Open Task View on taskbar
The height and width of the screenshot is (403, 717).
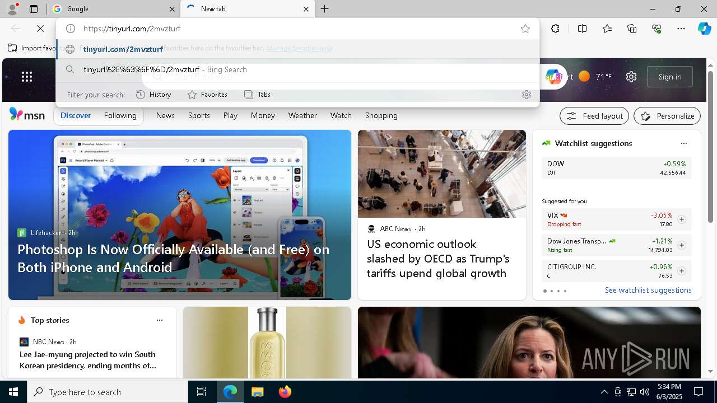click(x=202, y=392)
